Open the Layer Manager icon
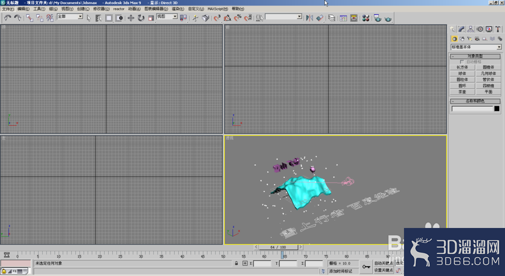This screenshot has height=276, width=505. pos(332,18)
